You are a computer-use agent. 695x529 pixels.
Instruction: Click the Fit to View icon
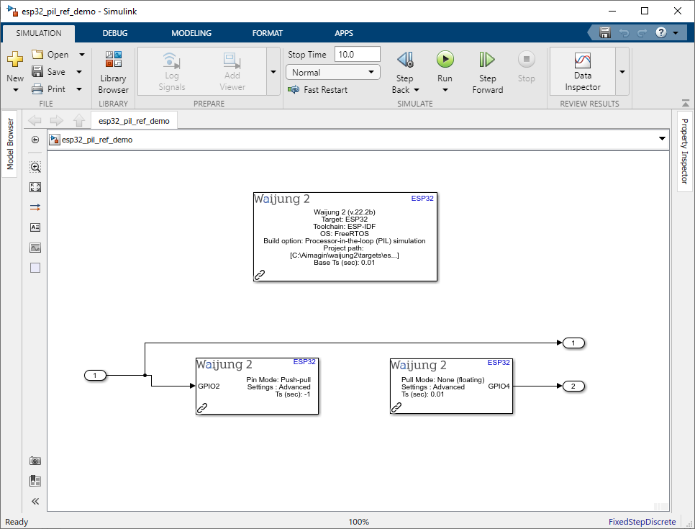point(35,187)
